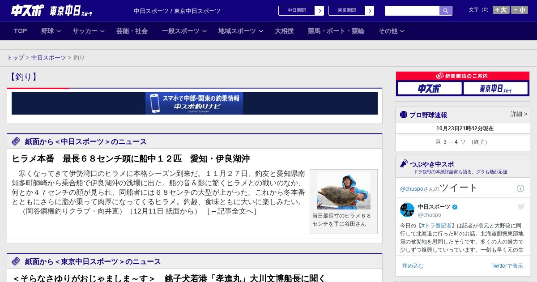The width and height of the screenshot is (537, 282).
Task: Open the サッカー menu item
Action: pos(85,31)
